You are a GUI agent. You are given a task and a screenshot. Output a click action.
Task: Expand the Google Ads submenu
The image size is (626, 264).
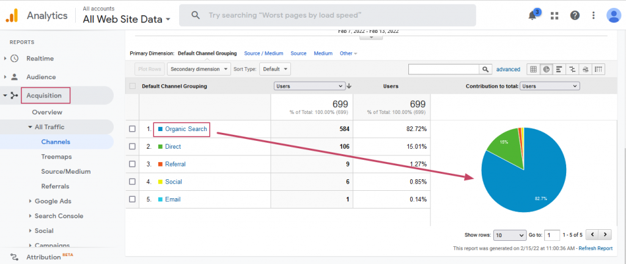point(30,201)
